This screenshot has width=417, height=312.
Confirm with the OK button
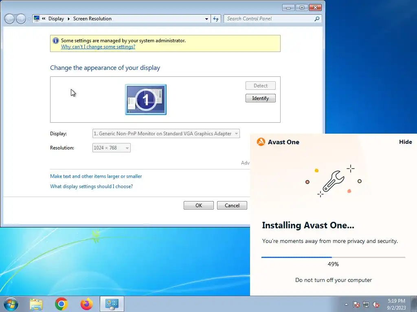click(x=199, y=205)
